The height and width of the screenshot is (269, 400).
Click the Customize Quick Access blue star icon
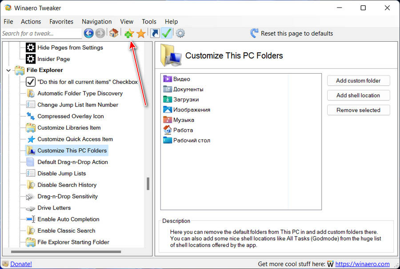click(31, 139)
